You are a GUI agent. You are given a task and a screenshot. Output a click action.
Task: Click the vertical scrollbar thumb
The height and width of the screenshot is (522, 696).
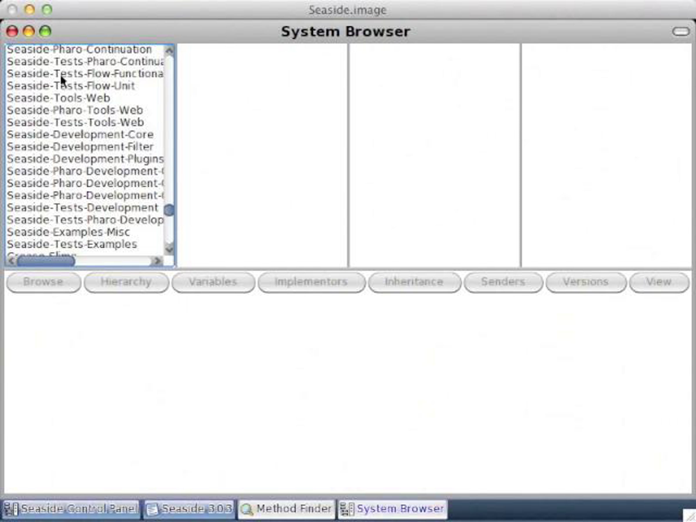click(x=169, y=210)
